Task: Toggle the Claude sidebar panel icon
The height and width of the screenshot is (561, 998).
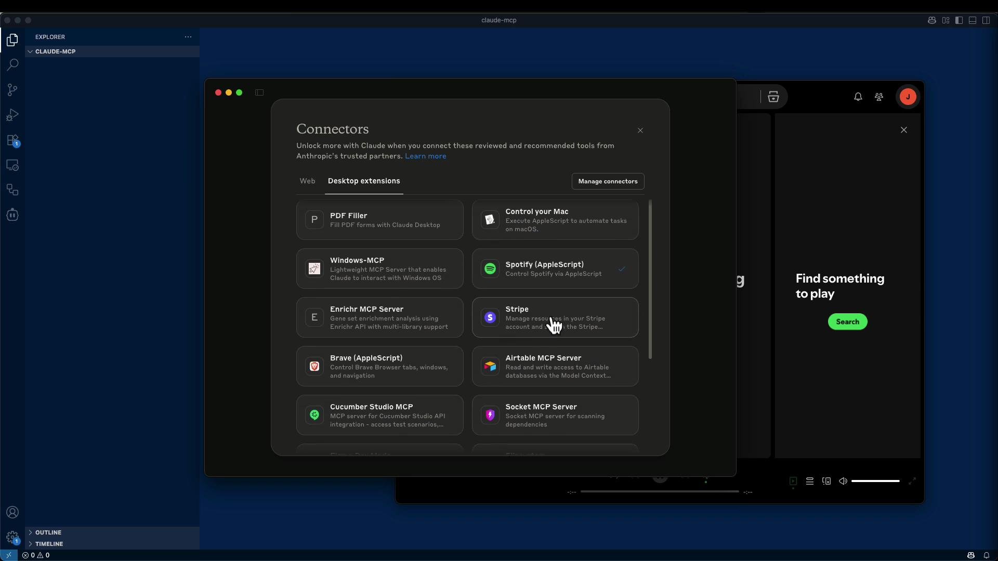Action: click(259, 92)
